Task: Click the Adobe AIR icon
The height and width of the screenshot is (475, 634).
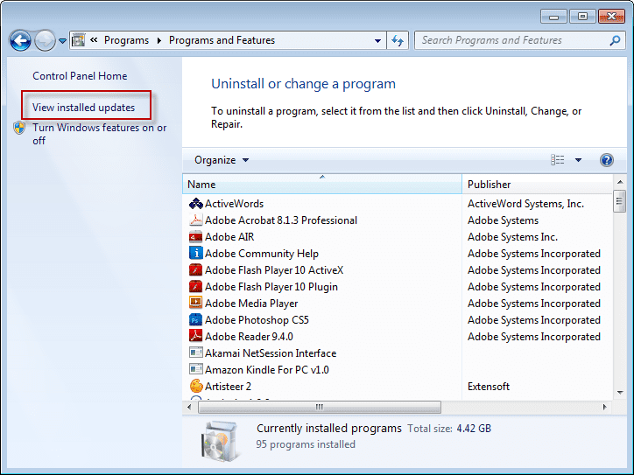Action: [x=196, y=237]
